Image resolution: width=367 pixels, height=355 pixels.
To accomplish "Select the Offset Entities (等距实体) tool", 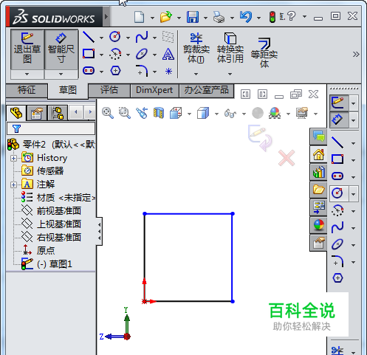I will click(264, 52).
